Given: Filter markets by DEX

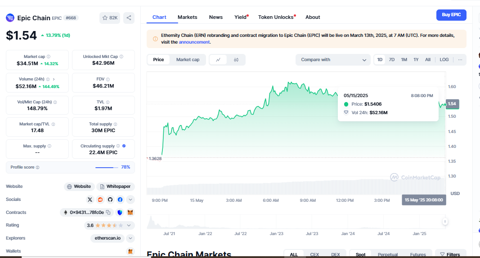Looking at the screenshot, I should click(336, 254).
